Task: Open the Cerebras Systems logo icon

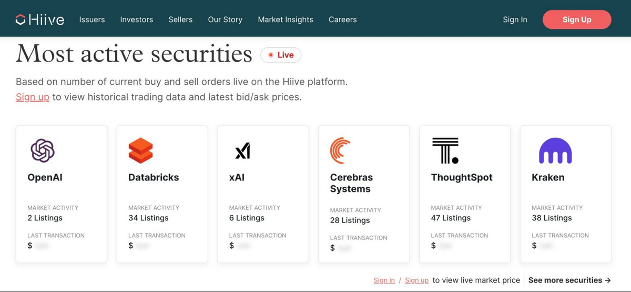Action: pyautogui.click(x=340, y=150)
